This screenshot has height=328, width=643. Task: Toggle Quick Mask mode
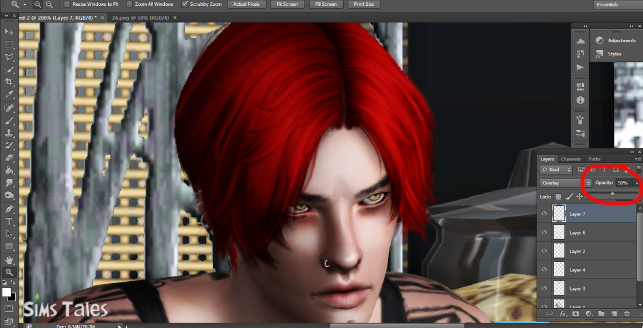click(9, 308)
